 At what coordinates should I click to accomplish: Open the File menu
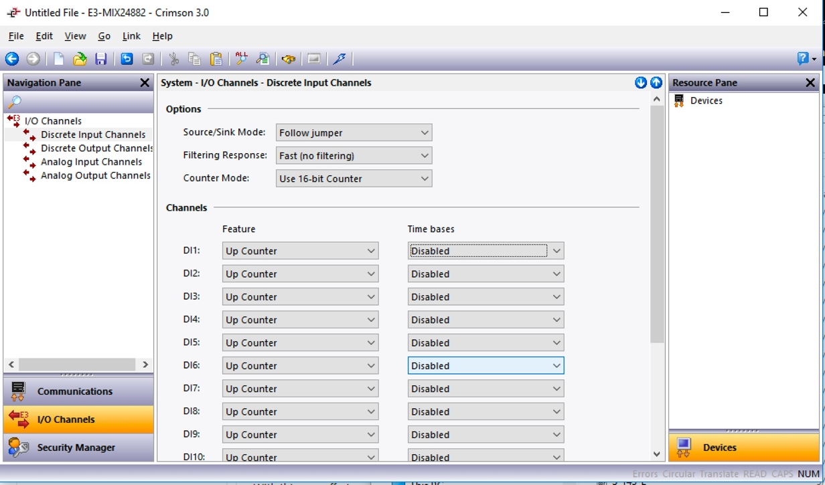pyautogui.click(x=16, y=36)
